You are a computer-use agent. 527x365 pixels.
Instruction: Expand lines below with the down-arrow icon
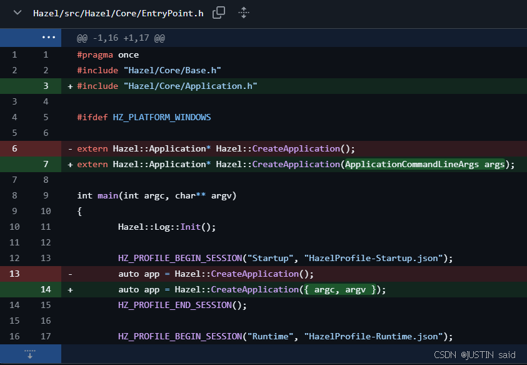[x=30, y=354]
